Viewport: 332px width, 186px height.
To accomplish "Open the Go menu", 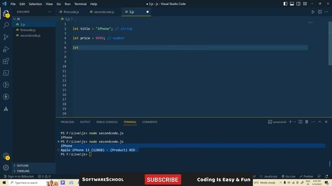I will 59,4.
